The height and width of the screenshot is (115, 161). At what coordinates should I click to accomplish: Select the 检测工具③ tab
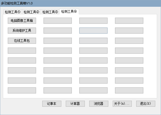tap(50, 12)
